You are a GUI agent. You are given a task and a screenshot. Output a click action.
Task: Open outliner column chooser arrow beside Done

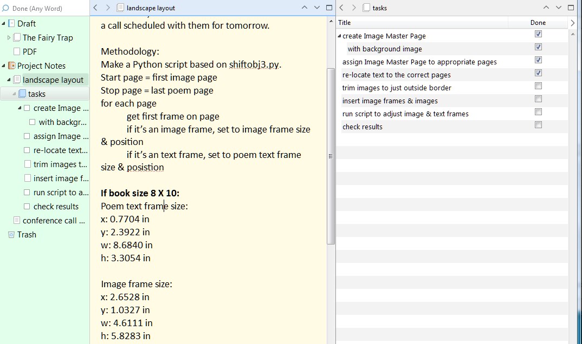[x=573, y=23]
